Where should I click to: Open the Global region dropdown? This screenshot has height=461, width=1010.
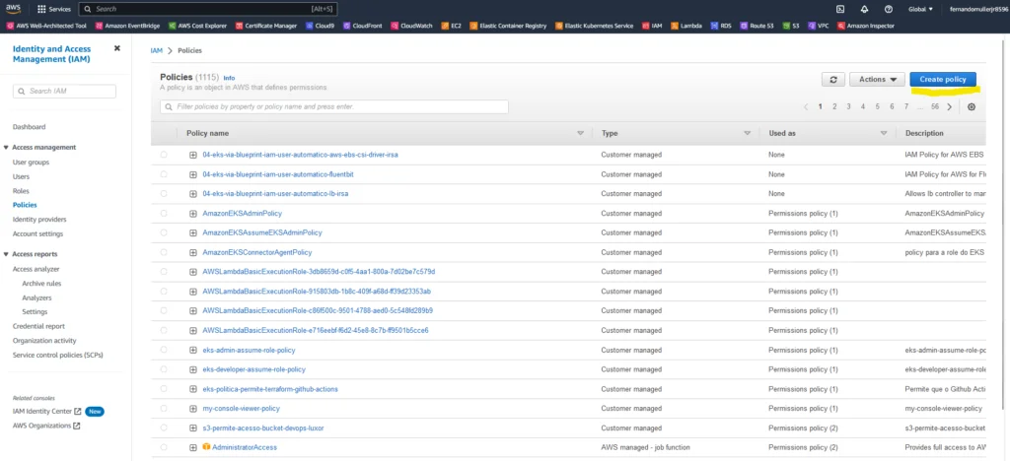(x=920, y=9)
